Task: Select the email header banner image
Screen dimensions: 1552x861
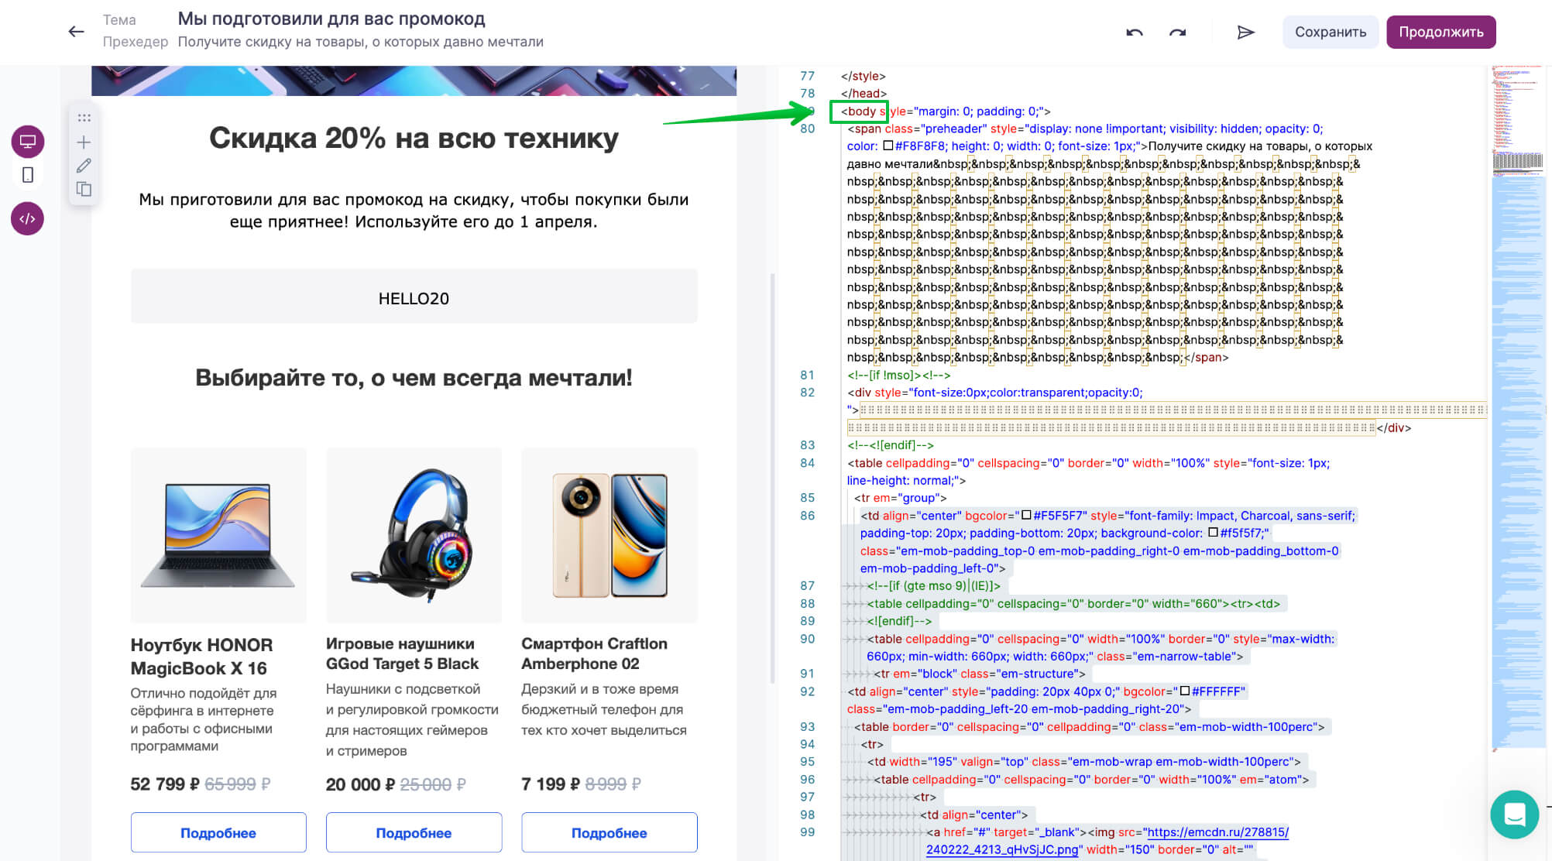Action: coord(414,81)
